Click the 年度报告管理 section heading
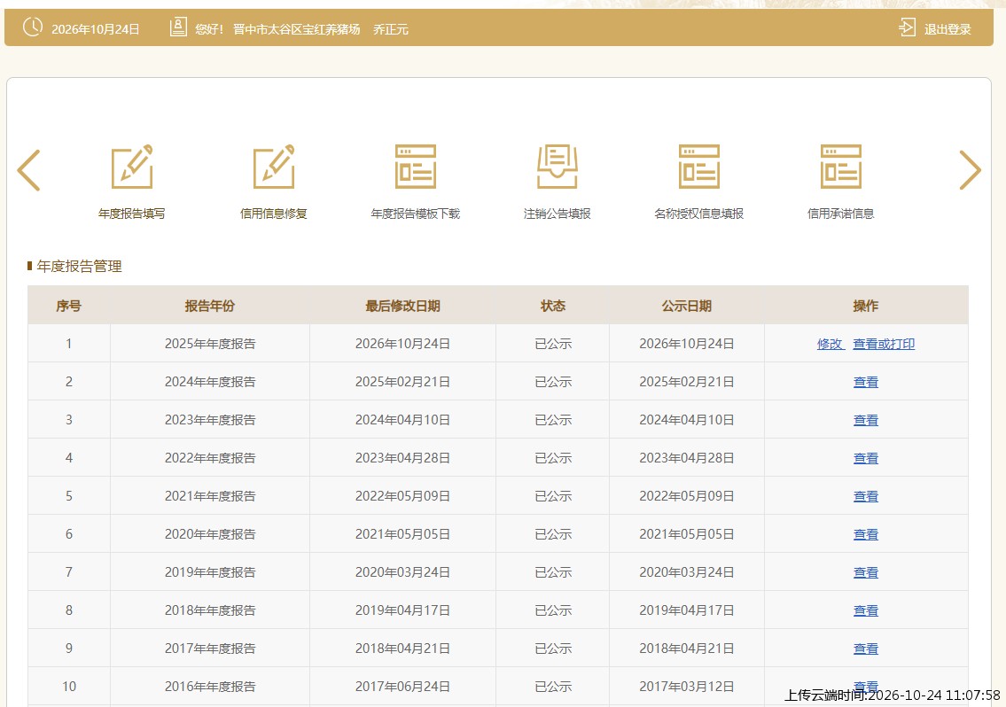Image resolution: width=1006 pixels, height=707 pixels. (79, 267)
